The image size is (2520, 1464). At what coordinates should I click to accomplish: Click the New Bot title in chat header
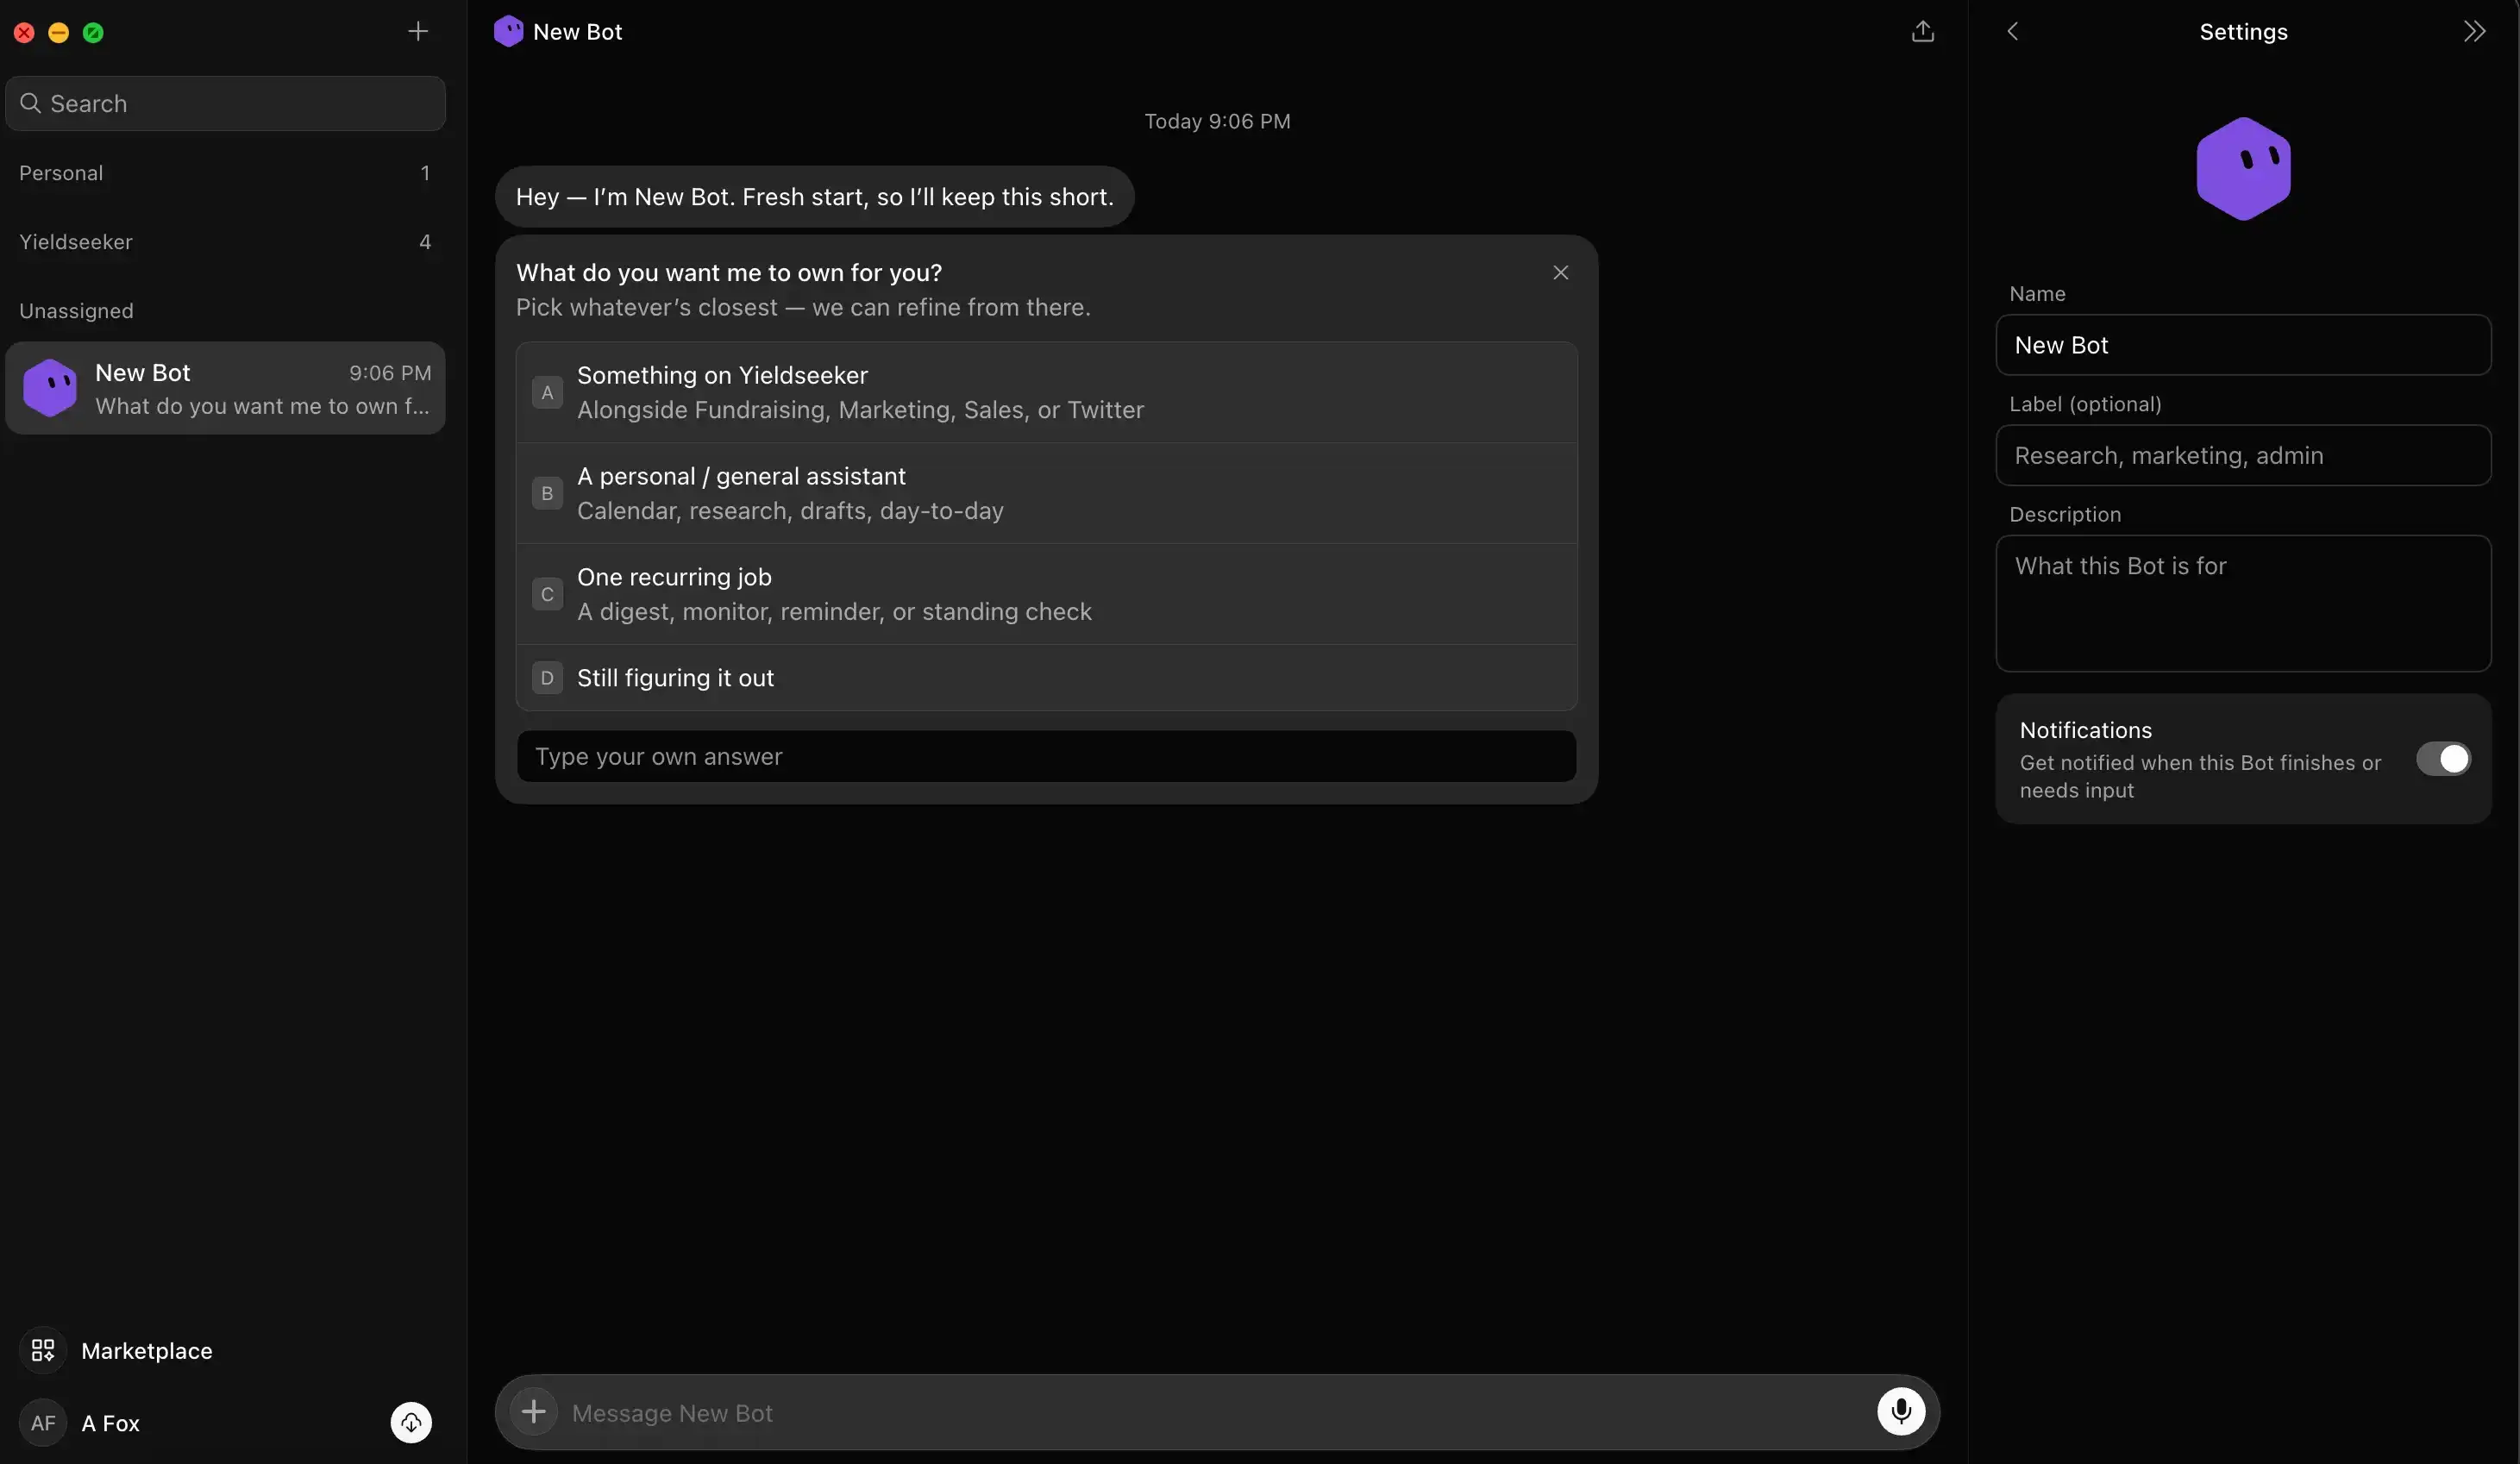tap(577, 32)
